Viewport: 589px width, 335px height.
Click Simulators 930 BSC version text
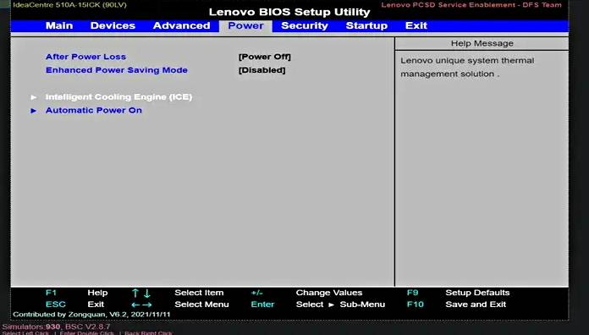tap(57, 327)
